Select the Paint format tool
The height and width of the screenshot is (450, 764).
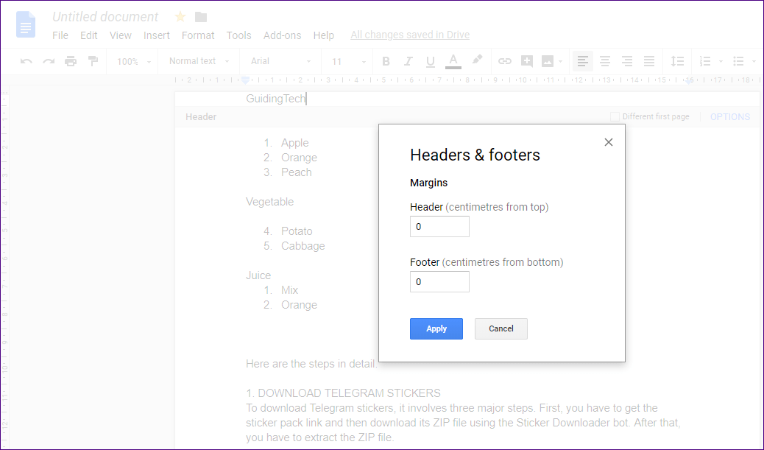click(93, 61)
